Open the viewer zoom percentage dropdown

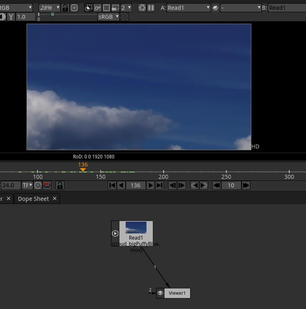pos(49,8)
